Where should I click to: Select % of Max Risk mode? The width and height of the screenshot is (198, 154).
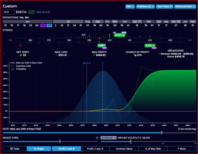[153, 149]
